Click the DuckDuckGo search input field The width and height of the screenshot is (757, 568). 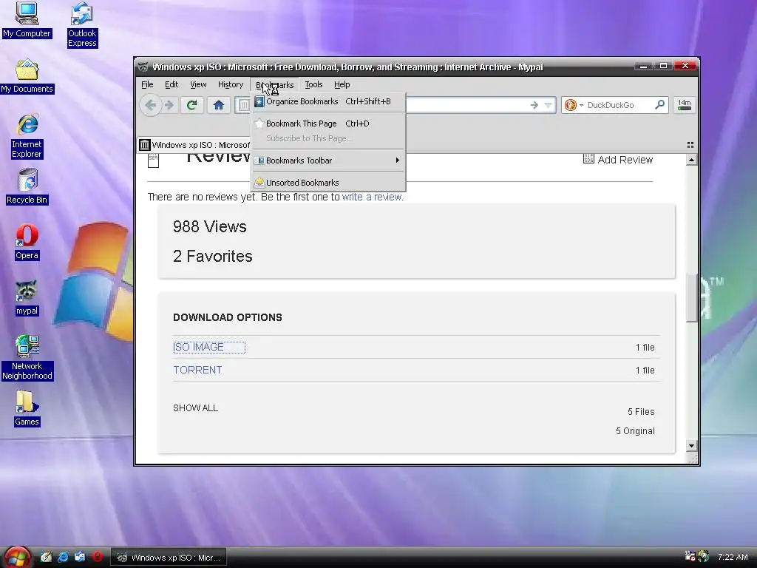click(619, 105)
